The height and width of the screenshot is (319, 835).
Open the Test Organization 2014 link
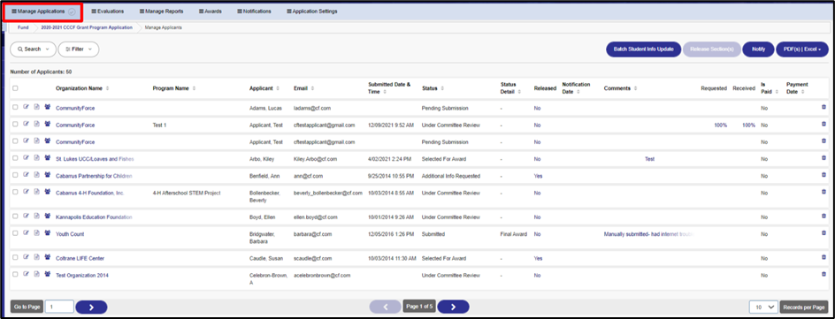pyautogui.click(x=82, y=275)
